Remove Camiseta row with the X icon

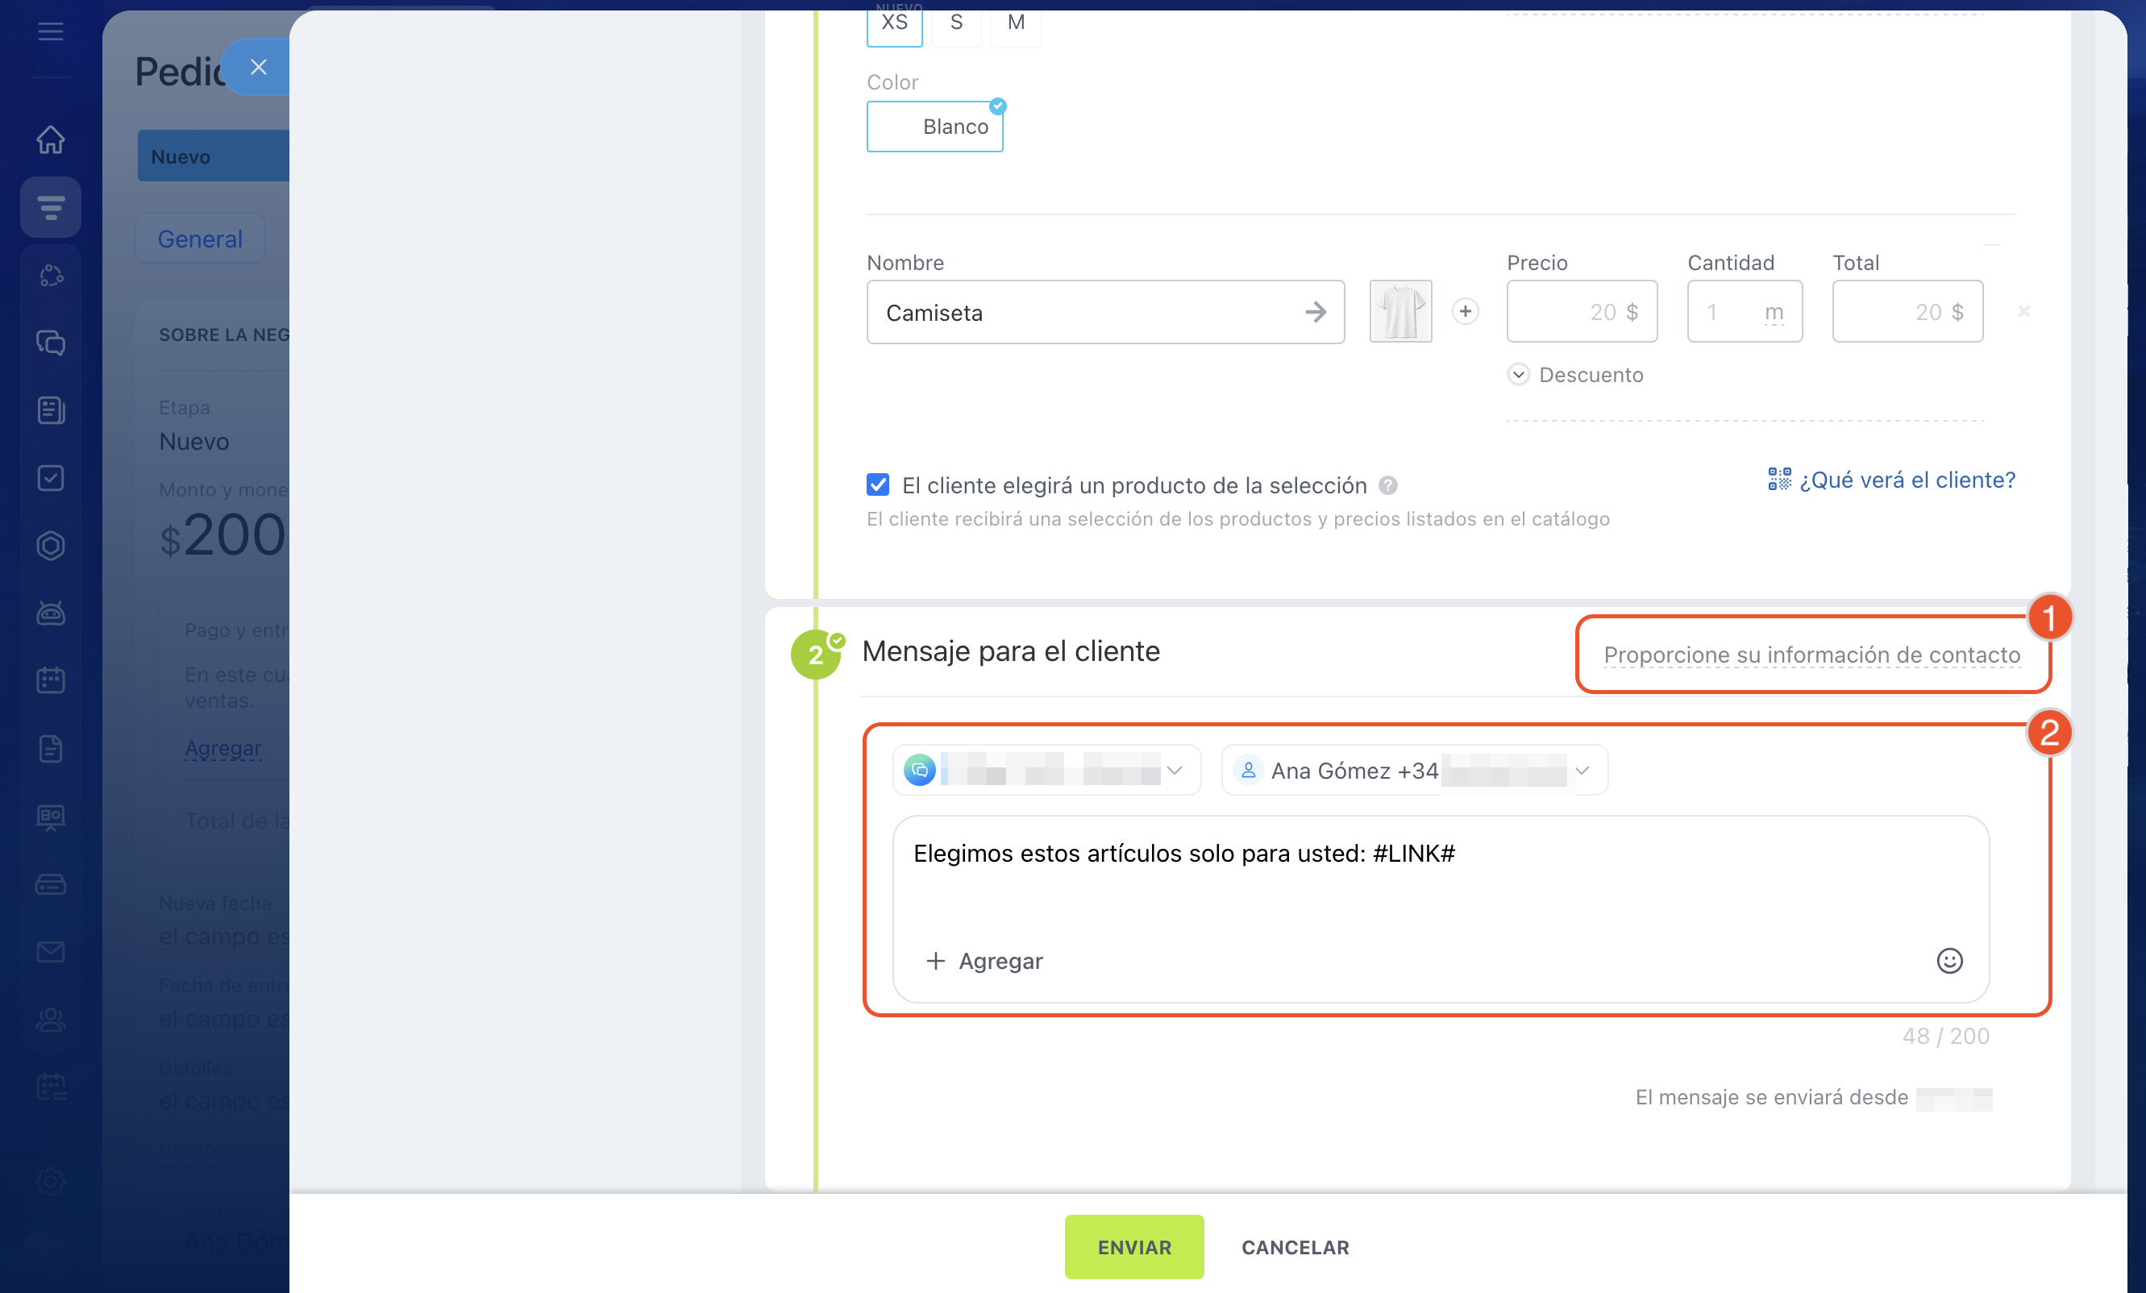tap(2023, 312)
